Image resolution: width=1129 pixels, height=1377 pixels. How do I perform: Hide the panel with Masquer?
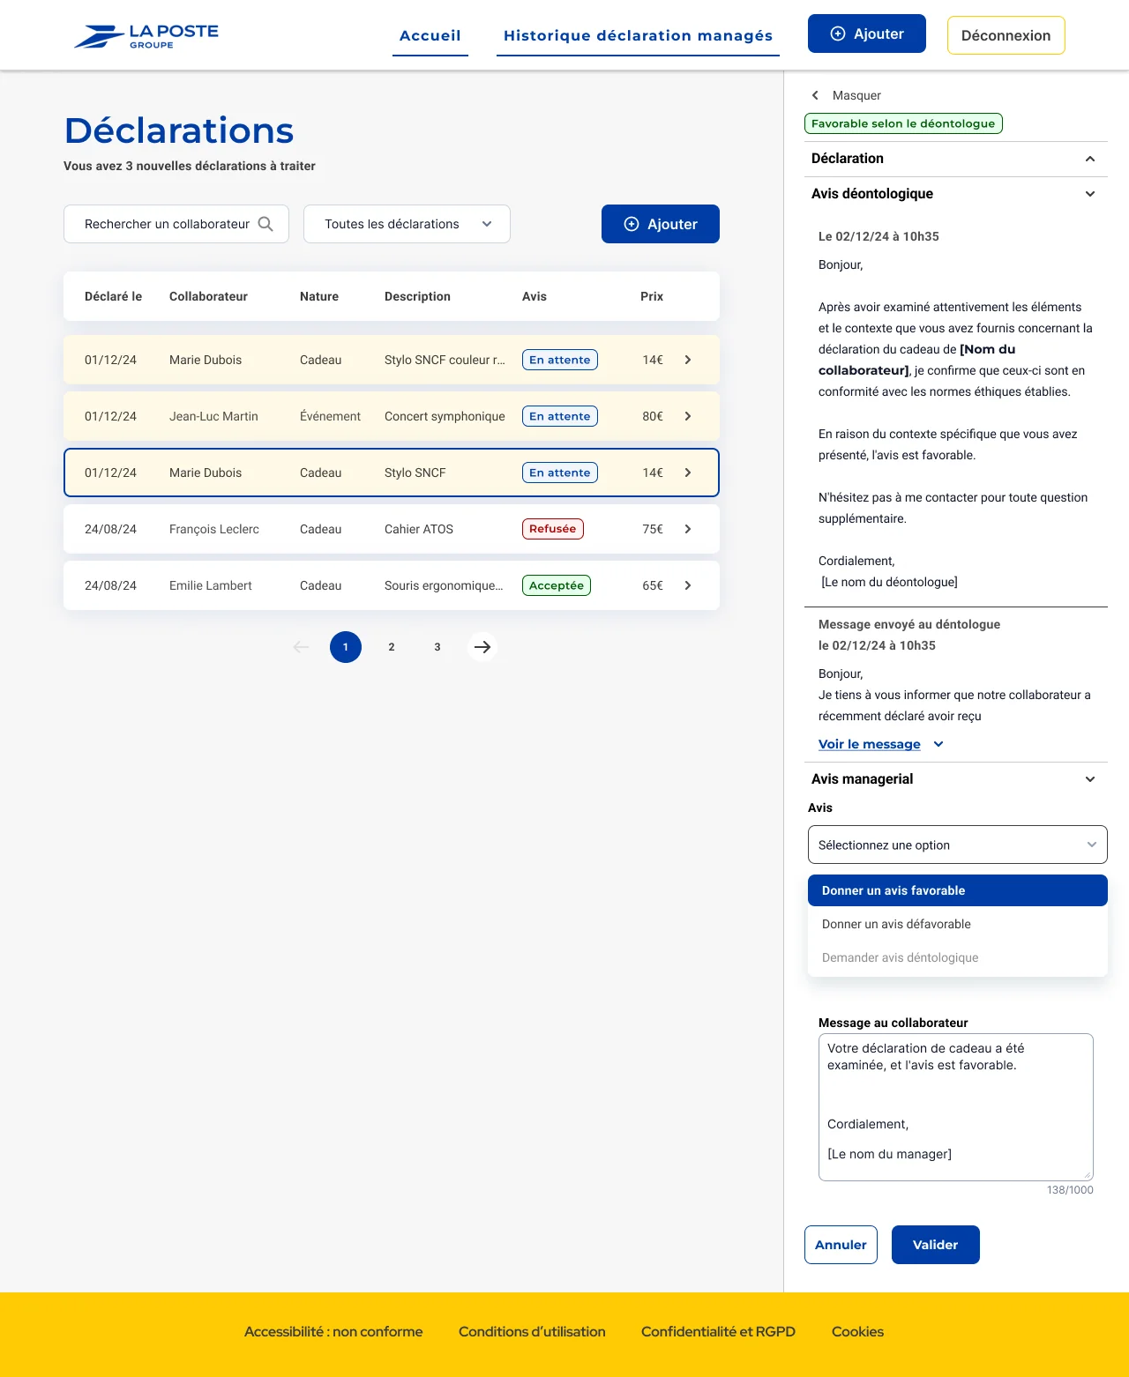(856, 95)
